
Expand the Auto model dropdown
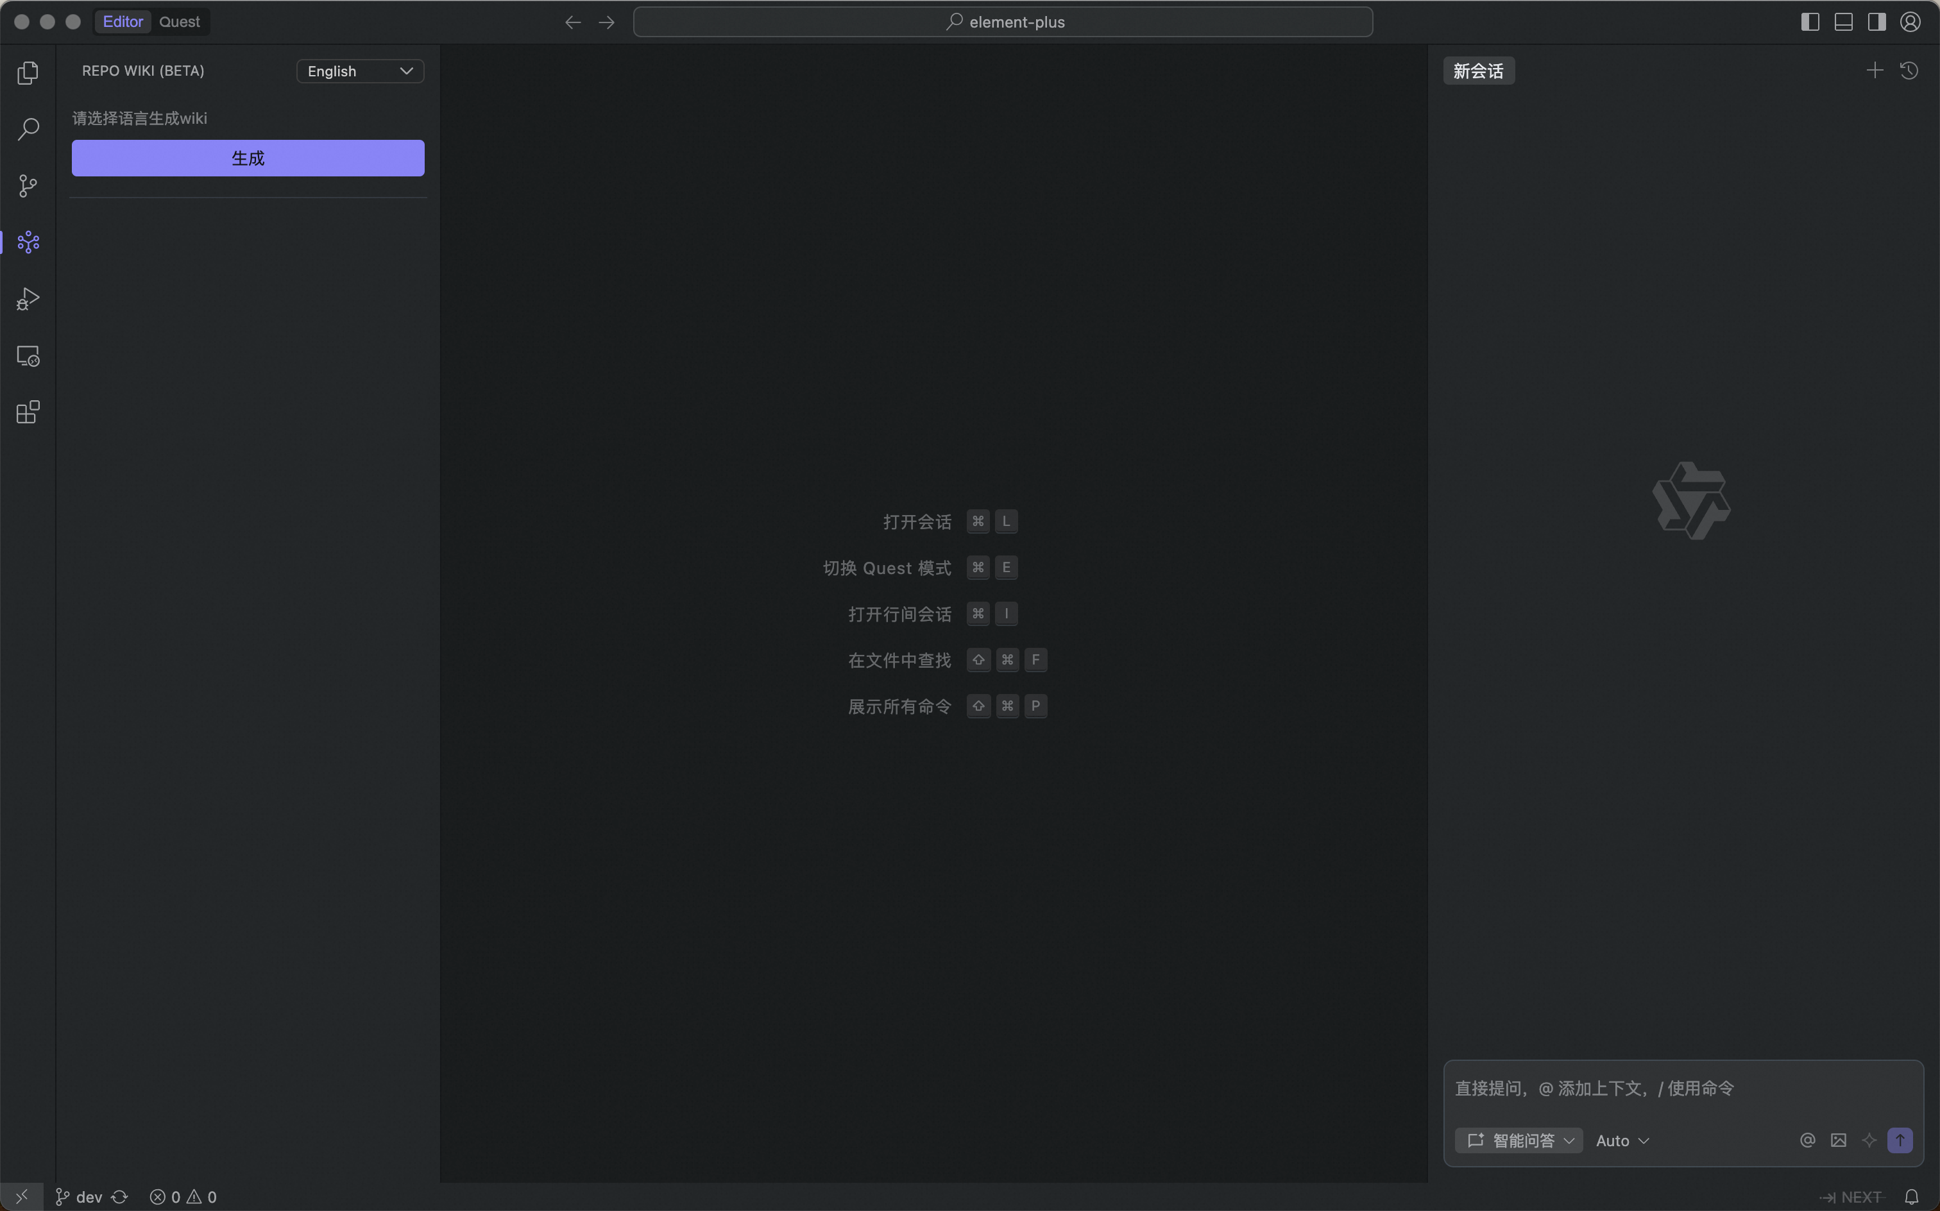click(1622, 1140)
